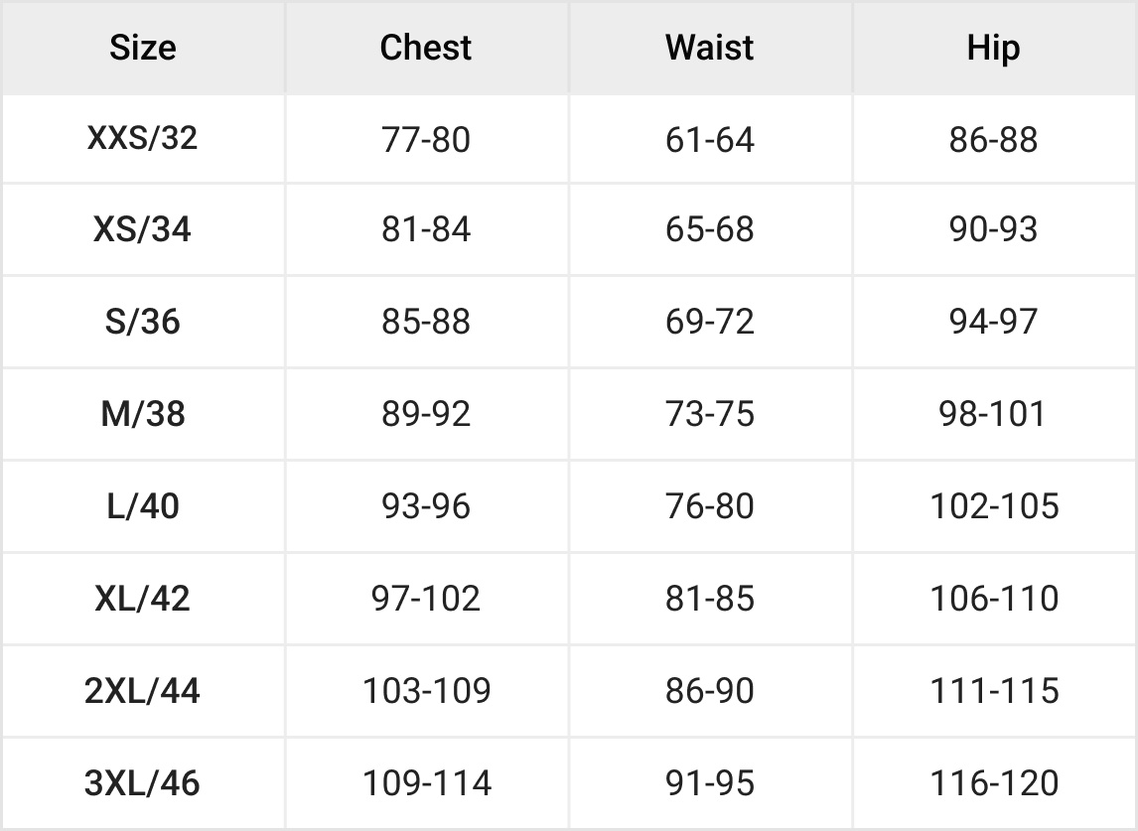
Task: Select the XXS/32 size row label
Action: [x=143, y=138]
